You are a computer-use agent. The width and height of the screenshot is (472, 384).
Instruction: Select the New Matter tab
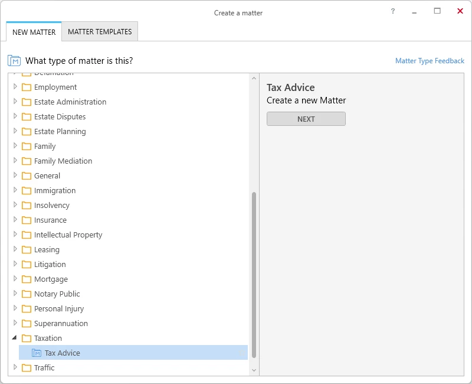click(34, 32)
